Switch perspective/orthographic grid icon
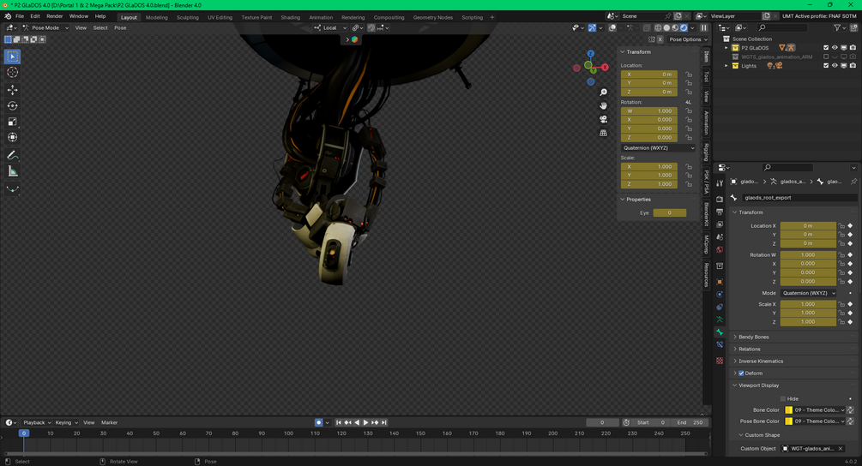The width and height of the screenshot is (862, 466). (x=603, y=133)
